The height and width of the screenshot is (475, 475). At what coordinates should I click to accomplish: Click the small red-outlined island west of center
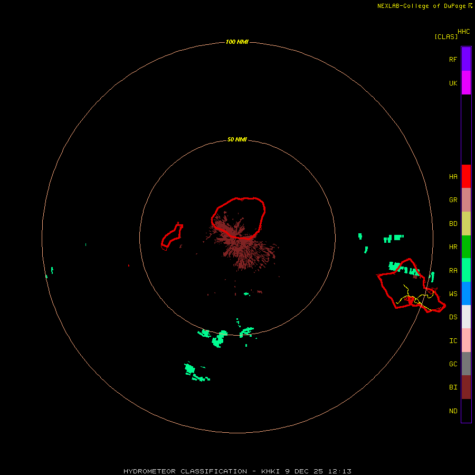coord(172,236)
